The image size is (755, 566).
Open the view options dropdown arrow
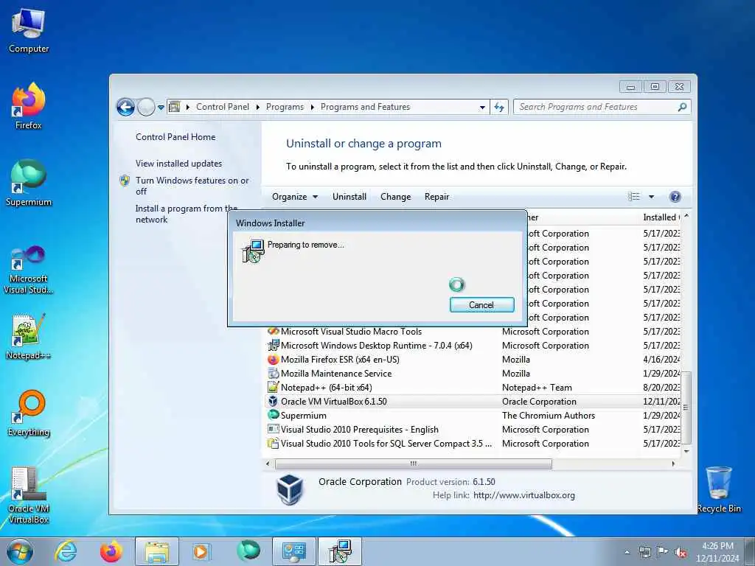coord(652,196)
